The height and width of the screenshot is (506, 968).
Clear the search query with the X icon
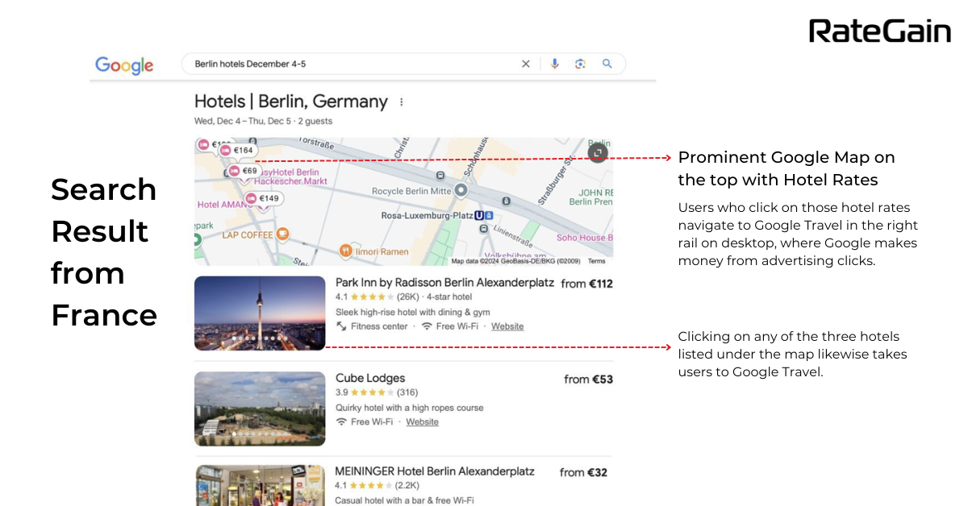point(525,63)
